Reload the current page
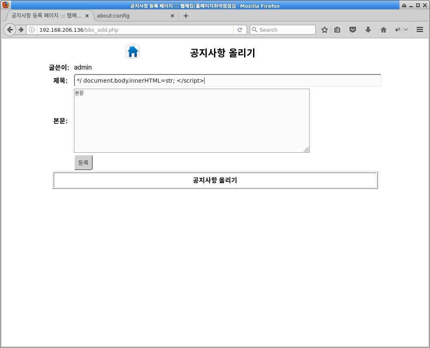The width and height of the screenshot is (430, 348). pyautogui.click(x=240, y=30)
